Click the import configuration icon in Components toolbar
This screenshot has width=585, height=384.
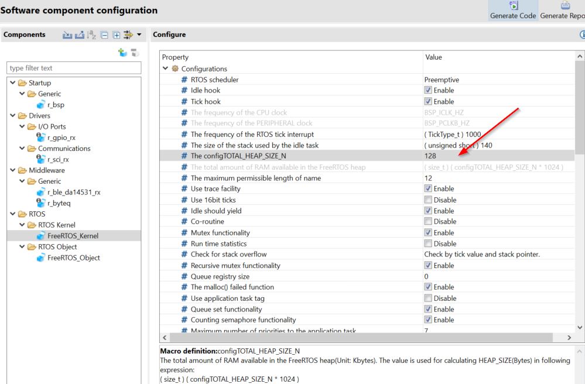click(67, 35)
